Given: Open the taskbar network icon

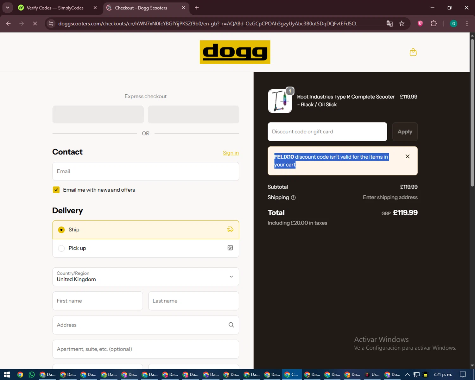Looking at the screenshot, I should pyautogui.click(x=416, y=375).
